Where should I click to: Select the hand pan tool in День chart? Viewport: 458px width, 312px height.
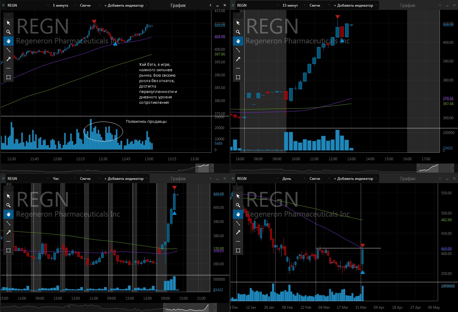[x=238, y=214]
